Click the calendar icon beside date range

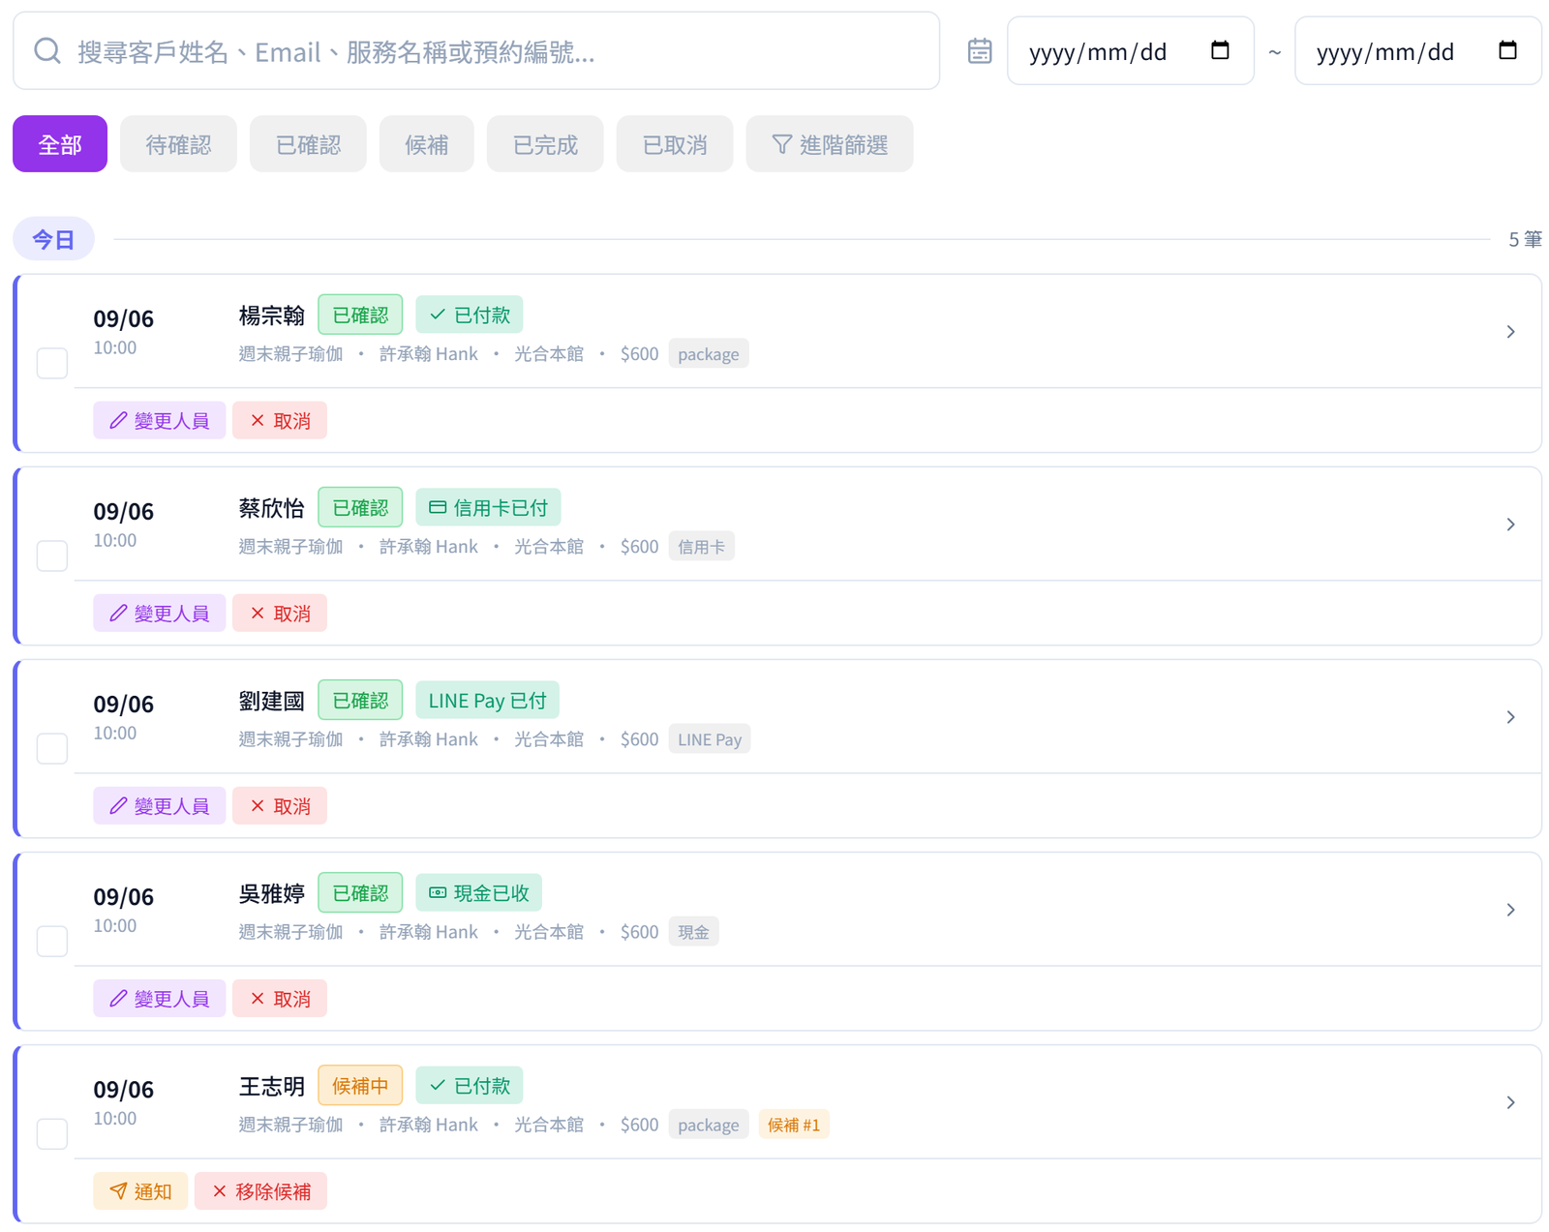tap(980, 50)
